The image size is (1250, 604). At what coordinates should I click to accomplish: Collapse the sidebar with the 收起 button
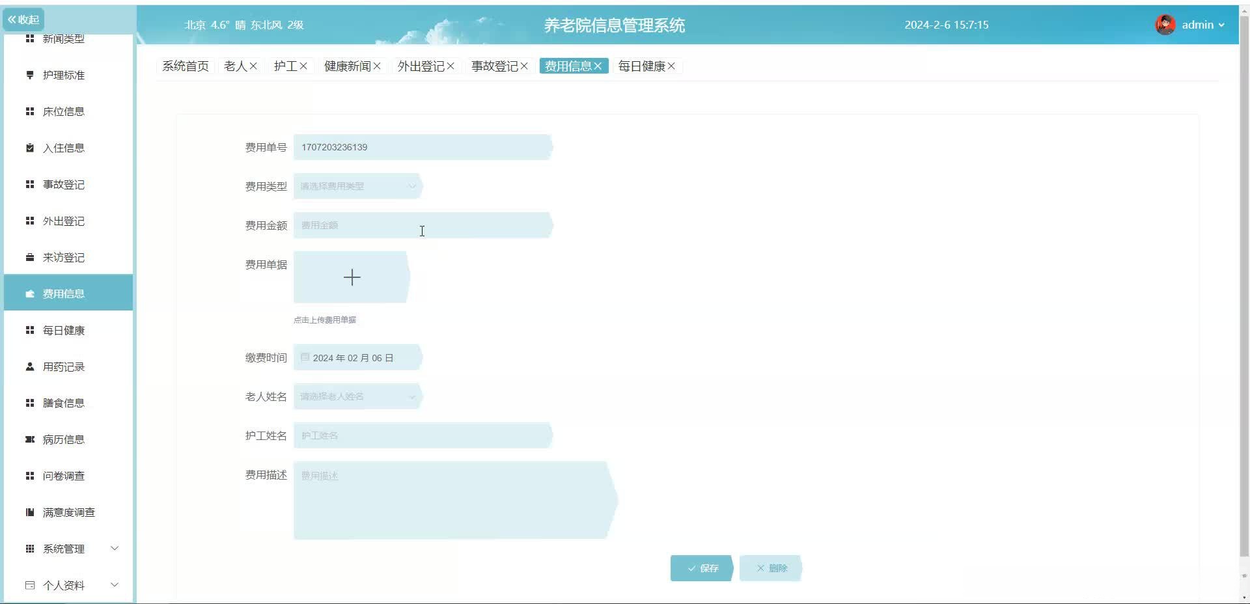[x=23, y=20]
